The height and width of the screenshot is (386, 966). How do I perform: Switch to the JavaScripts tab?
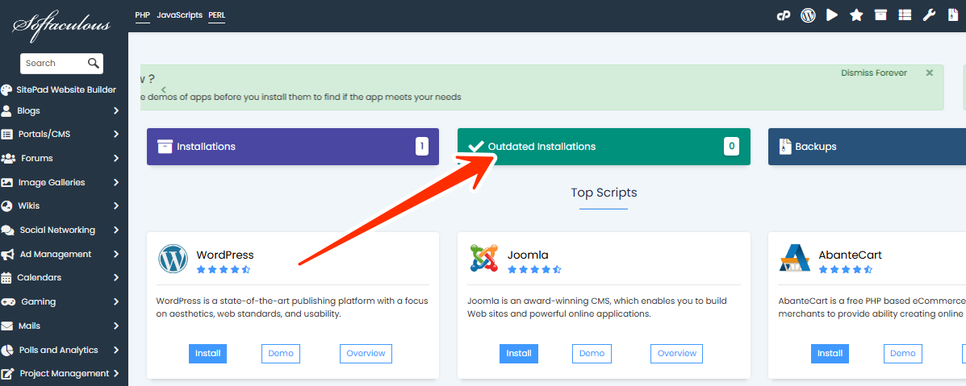coord(179,15)
